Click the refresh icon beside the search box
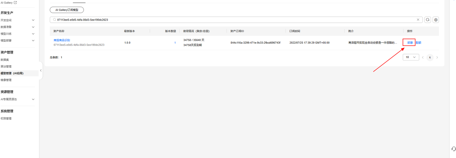 tap(427, 20)
